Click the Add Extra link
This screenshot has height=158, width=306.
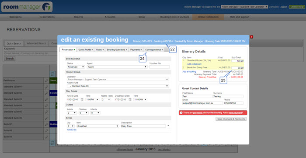(x=72, y=130)
